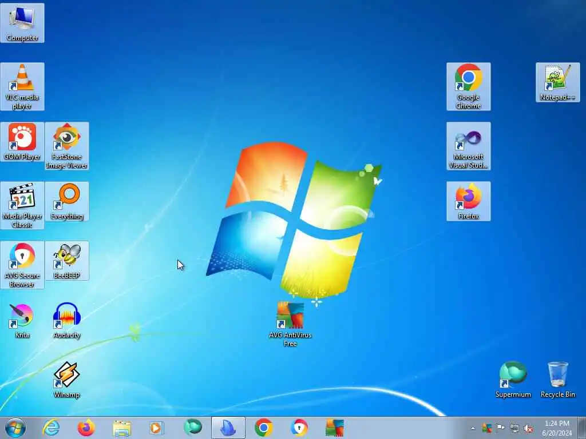Open the Windows Start menu orb
The image size is (586, 439).
tap(15, 428)
